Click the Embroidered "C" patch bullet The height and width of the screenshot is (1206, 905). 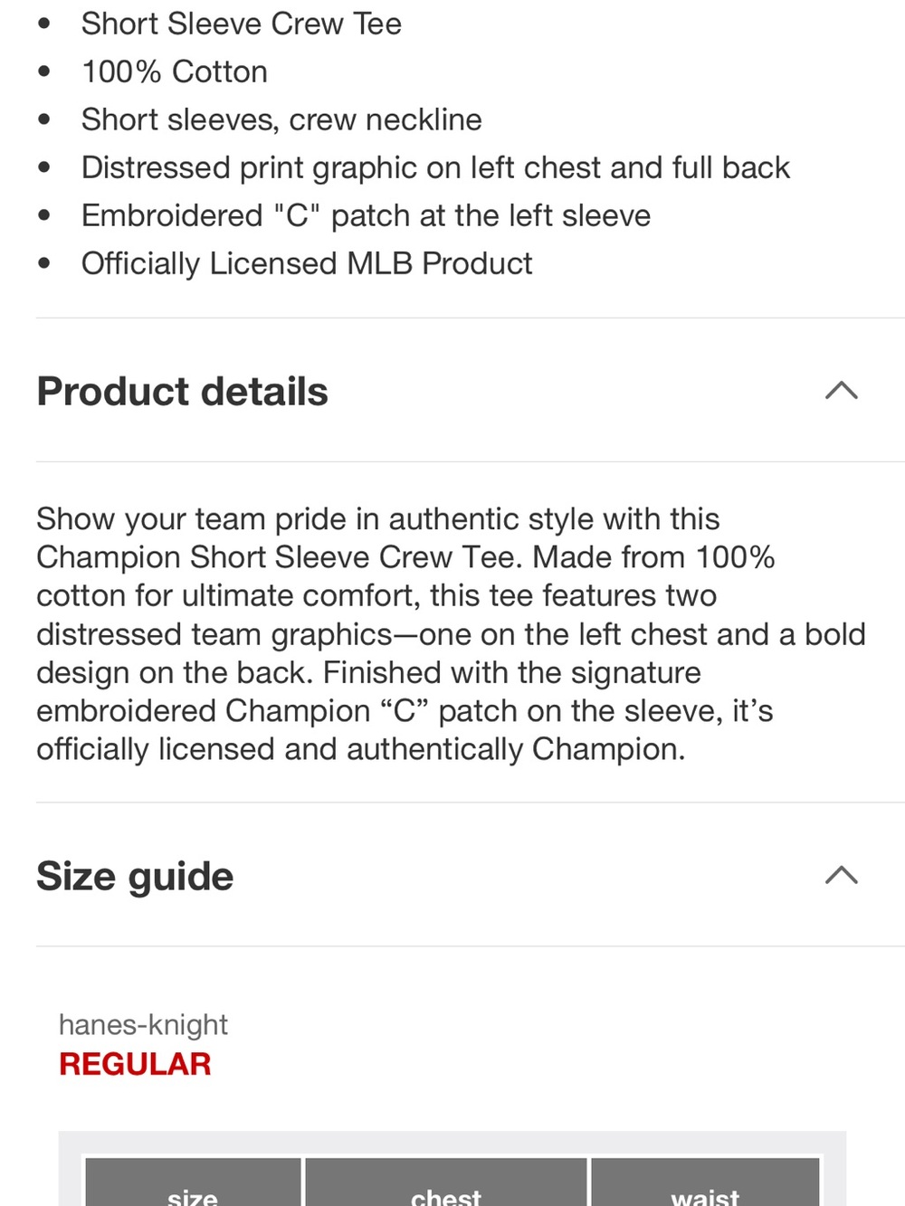tap(366, 215)
